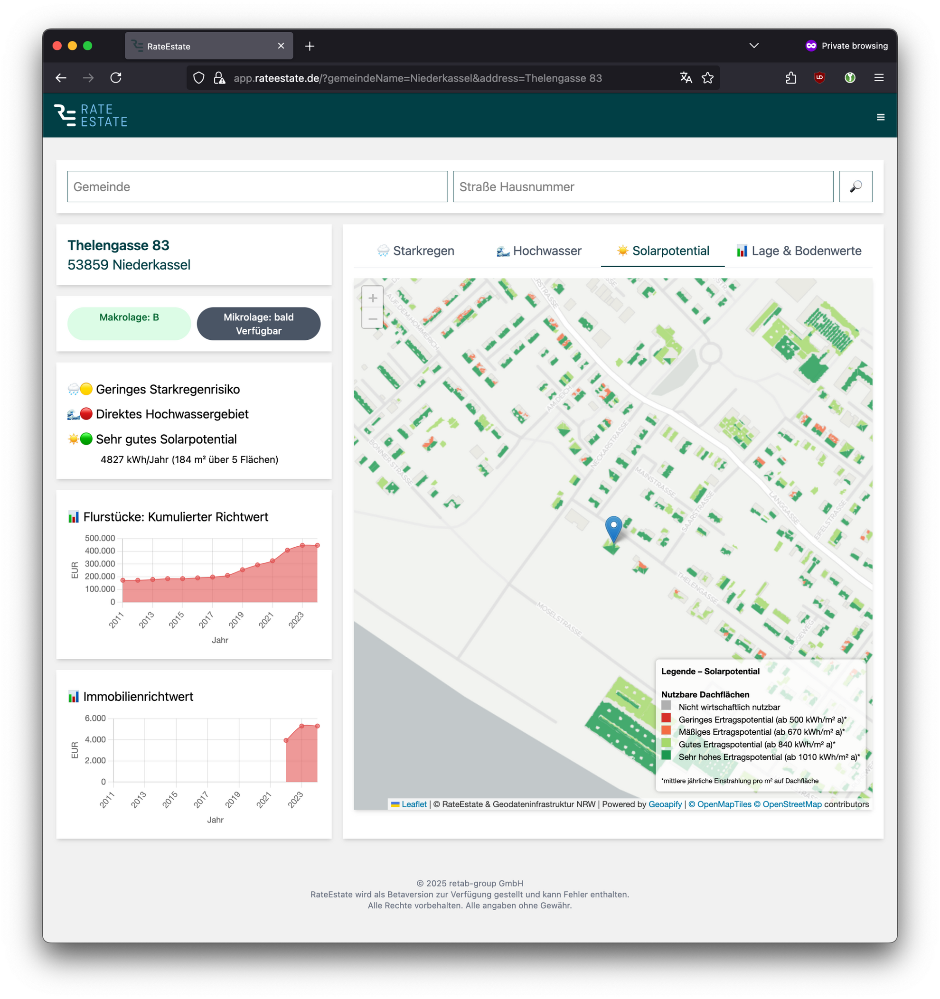Open the uBlock Origin extension icon
940x999 pixels.
(819, 78)
